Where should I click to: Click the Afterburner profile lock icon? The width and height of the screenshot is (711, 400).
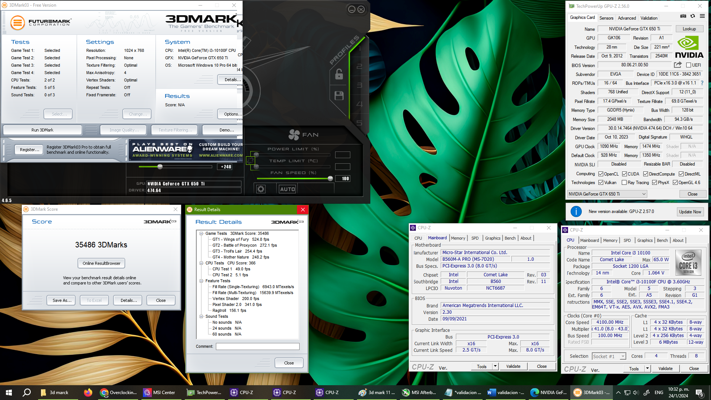pos(339,74)
